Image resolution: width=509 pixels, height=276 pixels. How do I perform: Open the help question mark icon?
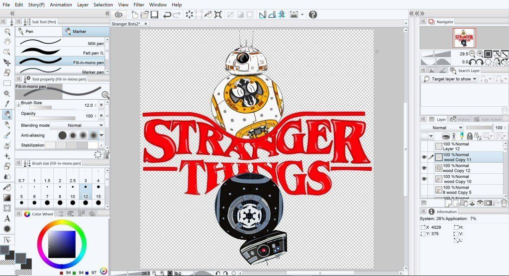click(x=312, y=14)
